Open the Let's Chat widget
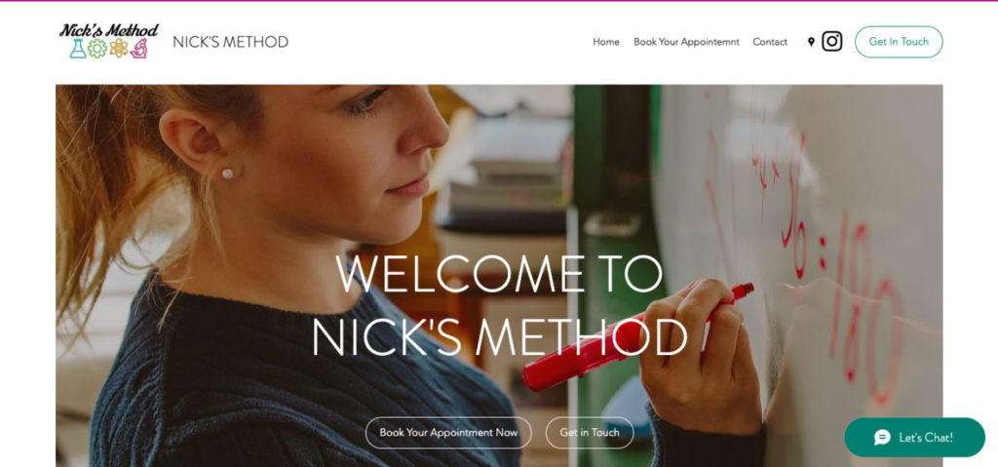 pos(914,437)
